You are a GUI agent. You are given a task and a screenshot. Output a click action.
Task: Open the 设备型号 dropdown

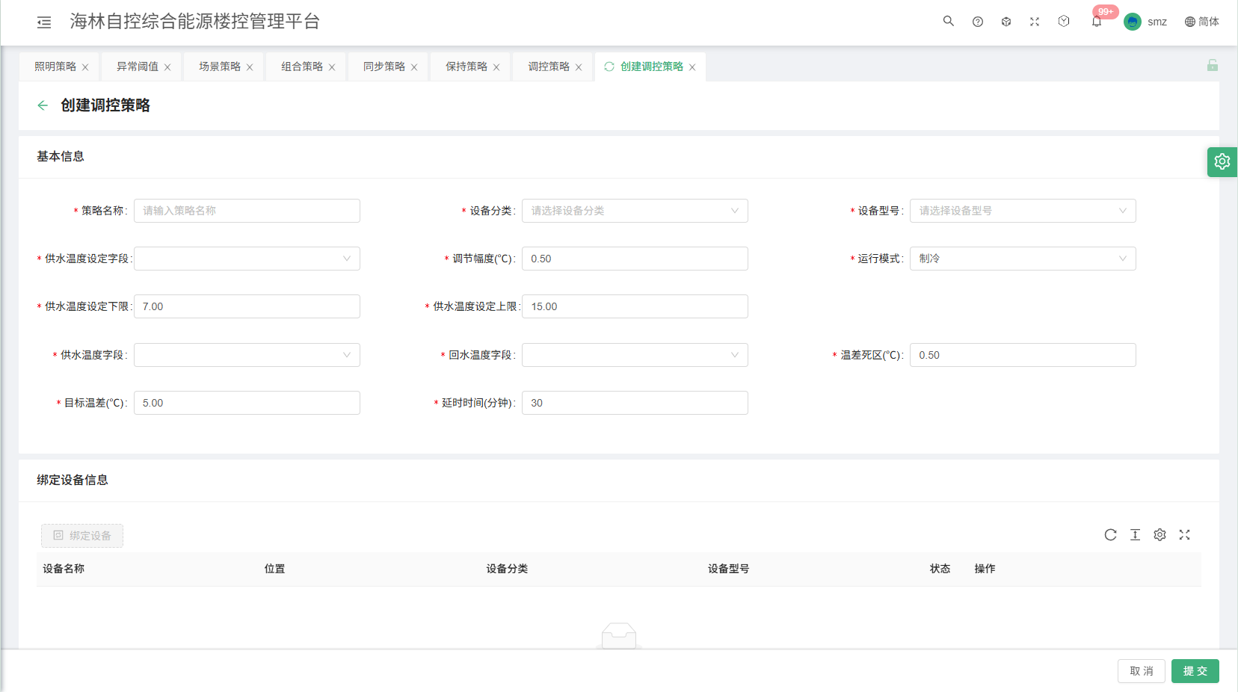1023,211
